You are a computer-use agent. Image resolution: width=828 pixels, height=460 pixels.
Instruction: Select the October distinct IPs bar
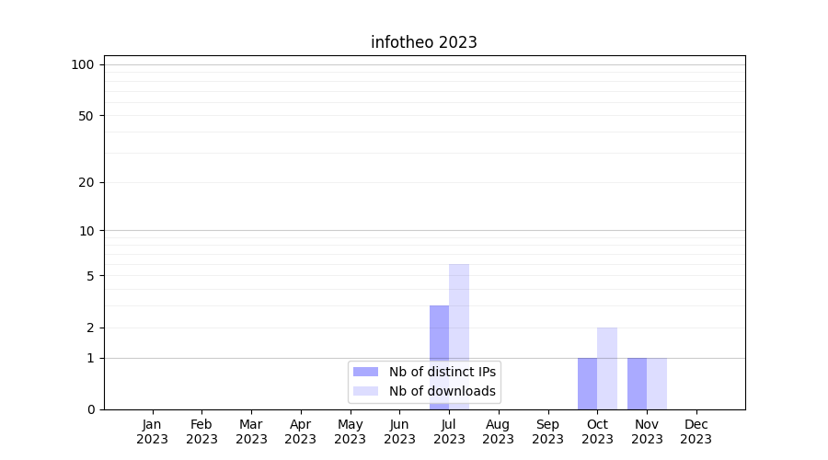587,384
